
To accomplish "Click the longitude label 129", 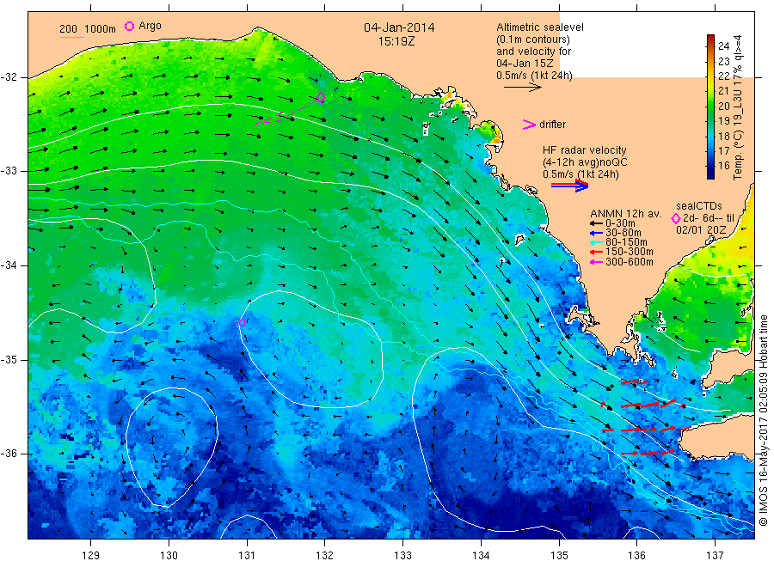I will pos(91,556).
